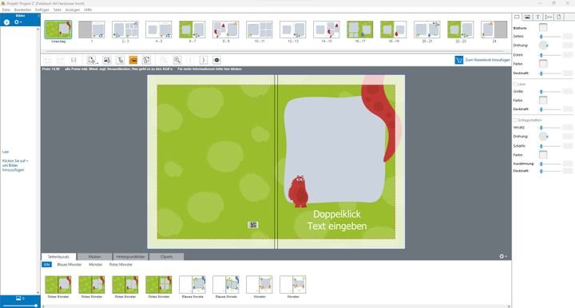Go to next page with arrow

[203, 60]
